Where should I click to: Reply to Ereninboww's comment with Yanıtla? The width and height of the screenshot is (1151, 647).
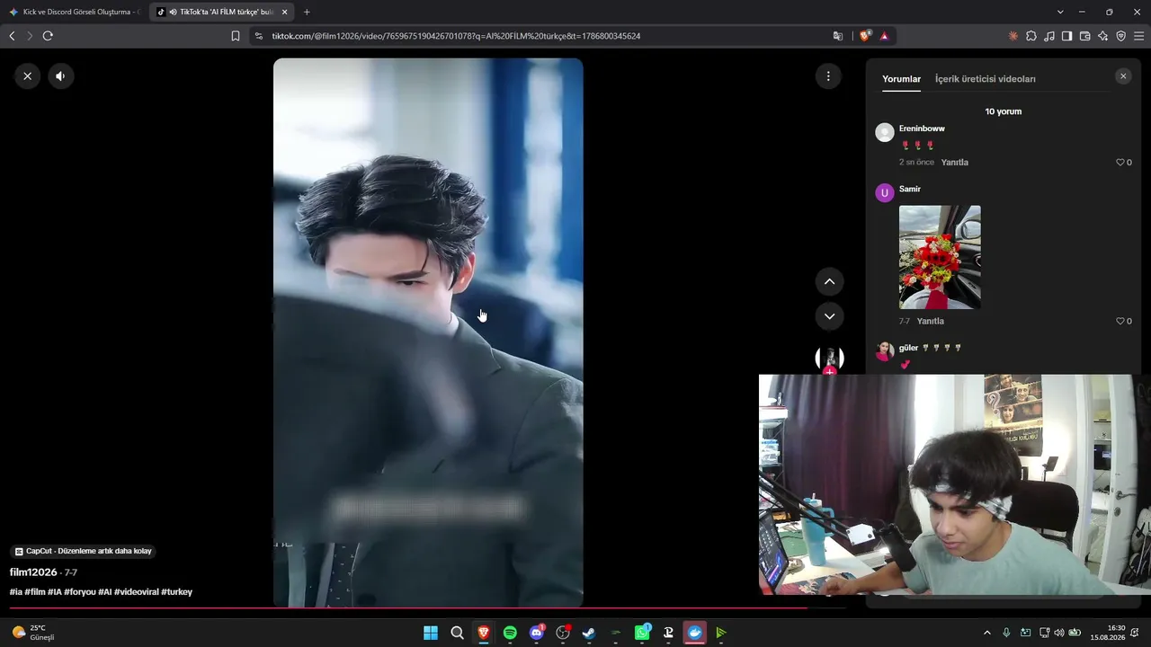coord(954,163)
